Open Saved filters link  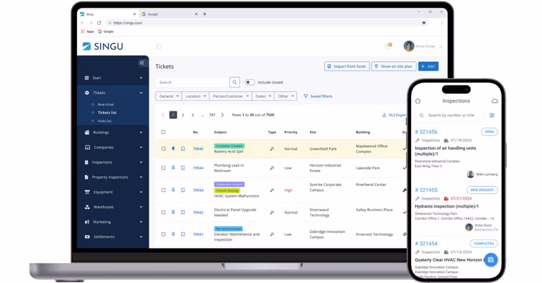click(318, 96)
